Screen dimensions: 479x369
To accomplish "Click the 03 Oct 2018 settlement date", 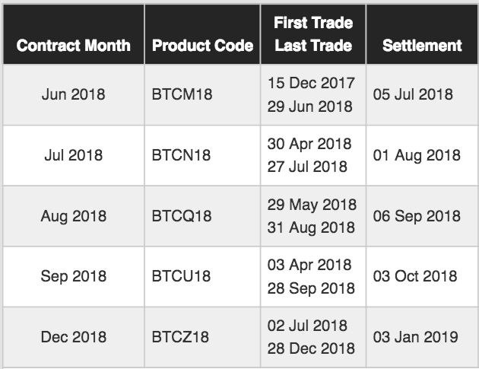I will (x=415, y=276).
